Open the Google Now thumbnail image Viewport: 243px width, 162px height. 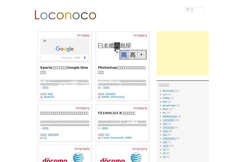[x=65, y=50]
